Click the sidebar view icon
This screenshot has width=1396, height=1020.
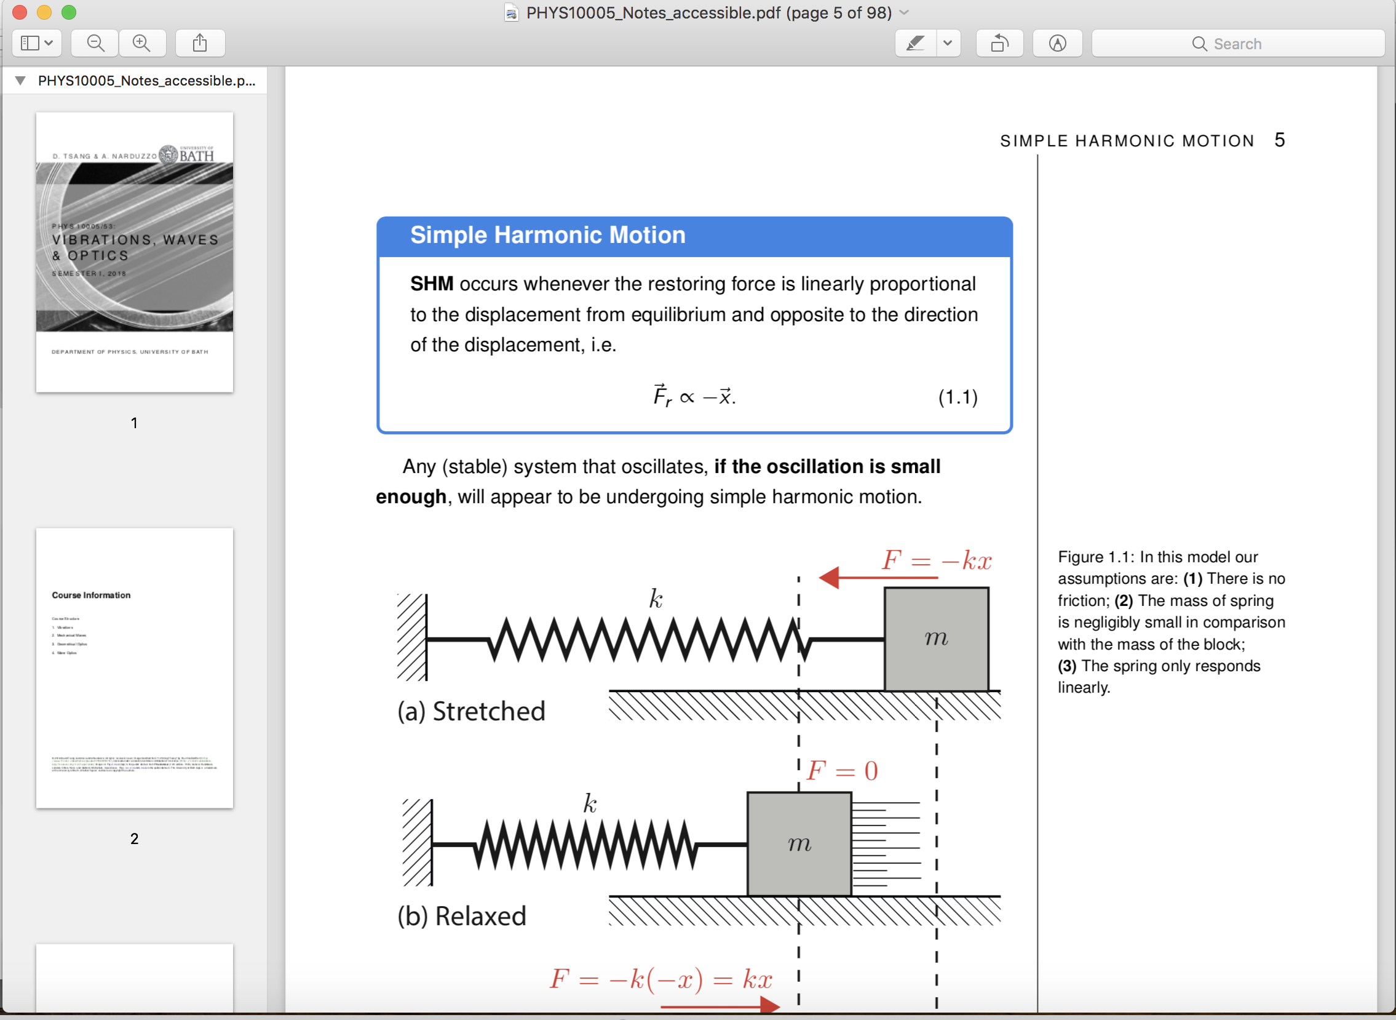point(30,43)
